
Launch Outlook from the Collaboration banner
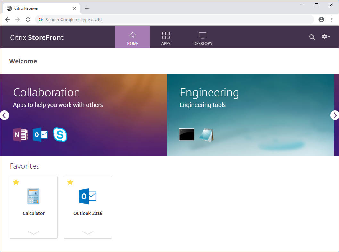coord(40,135)
